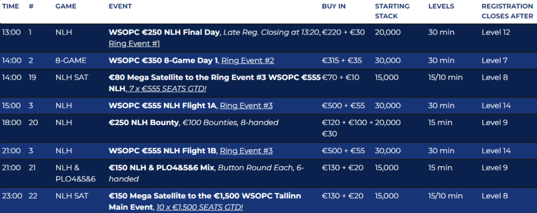Click the TIME column header

[10, 6]
